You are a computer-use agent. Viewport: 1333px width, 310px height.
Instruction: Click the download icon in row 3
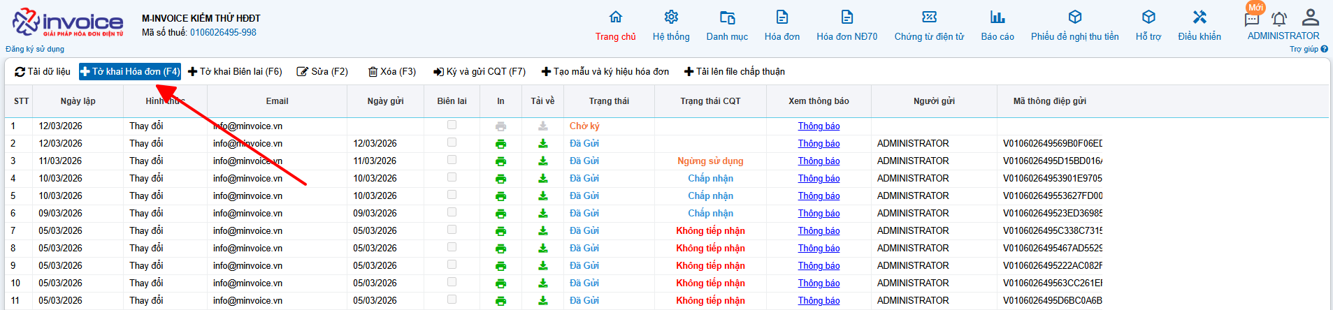(542, 161)
